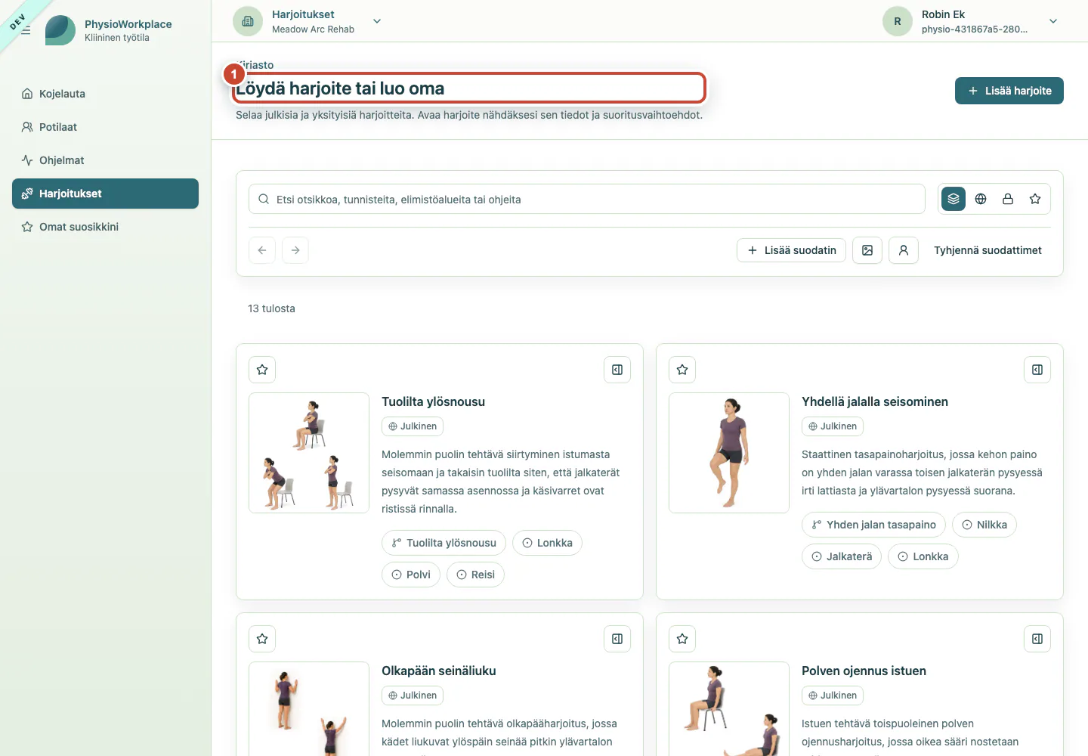Expand the Meadow Arc Rehab workspace dropdown
Screen dimensions: 1088x756
377,21
